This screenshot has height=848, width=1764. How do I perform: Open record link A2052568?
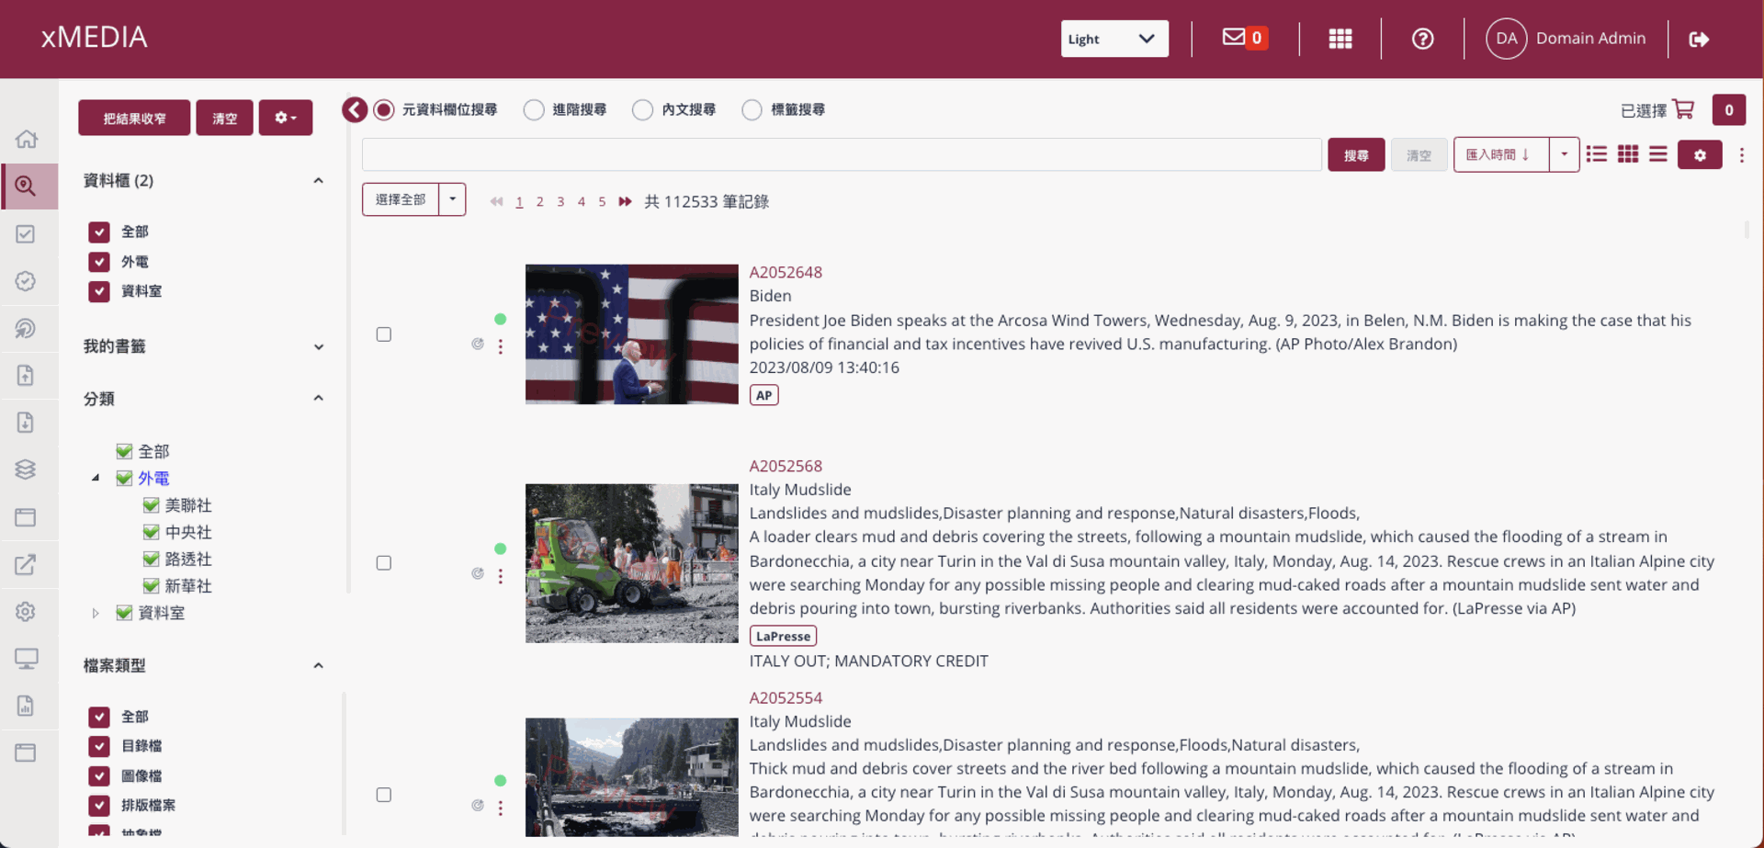click(x=786, y=466)
